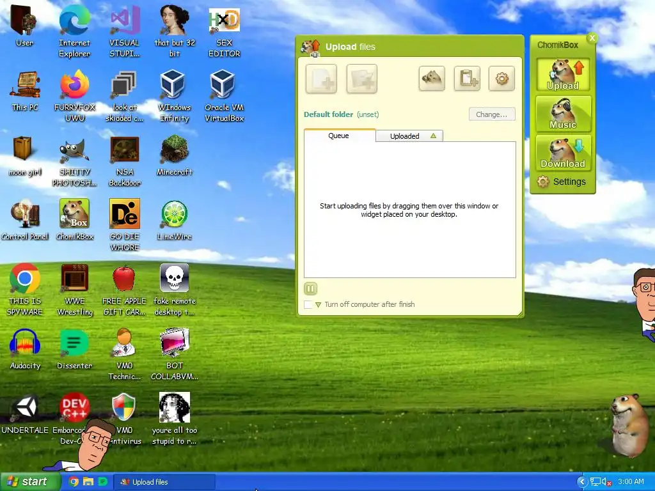655x491 pixels.
Task: Expand hidden system tray icons arrow
Action: pos(582,482)
